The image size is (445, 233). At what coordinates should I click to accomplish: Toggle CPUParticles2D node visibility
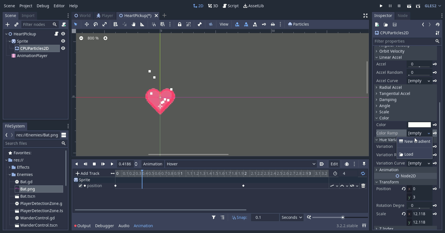[63, 48]
